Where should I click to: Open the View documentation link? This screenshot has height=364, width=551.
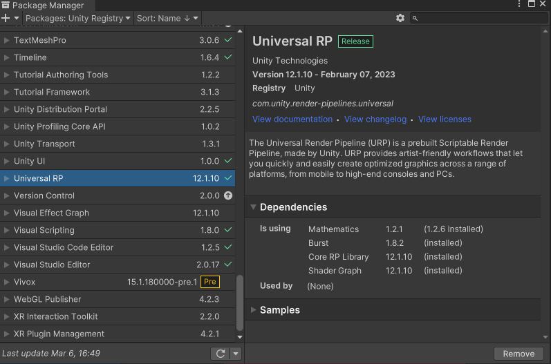click(292, 119)
